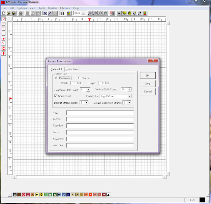Click the zoom out minus magnifier
Viewport: 211px width, 204px height.
100,13
